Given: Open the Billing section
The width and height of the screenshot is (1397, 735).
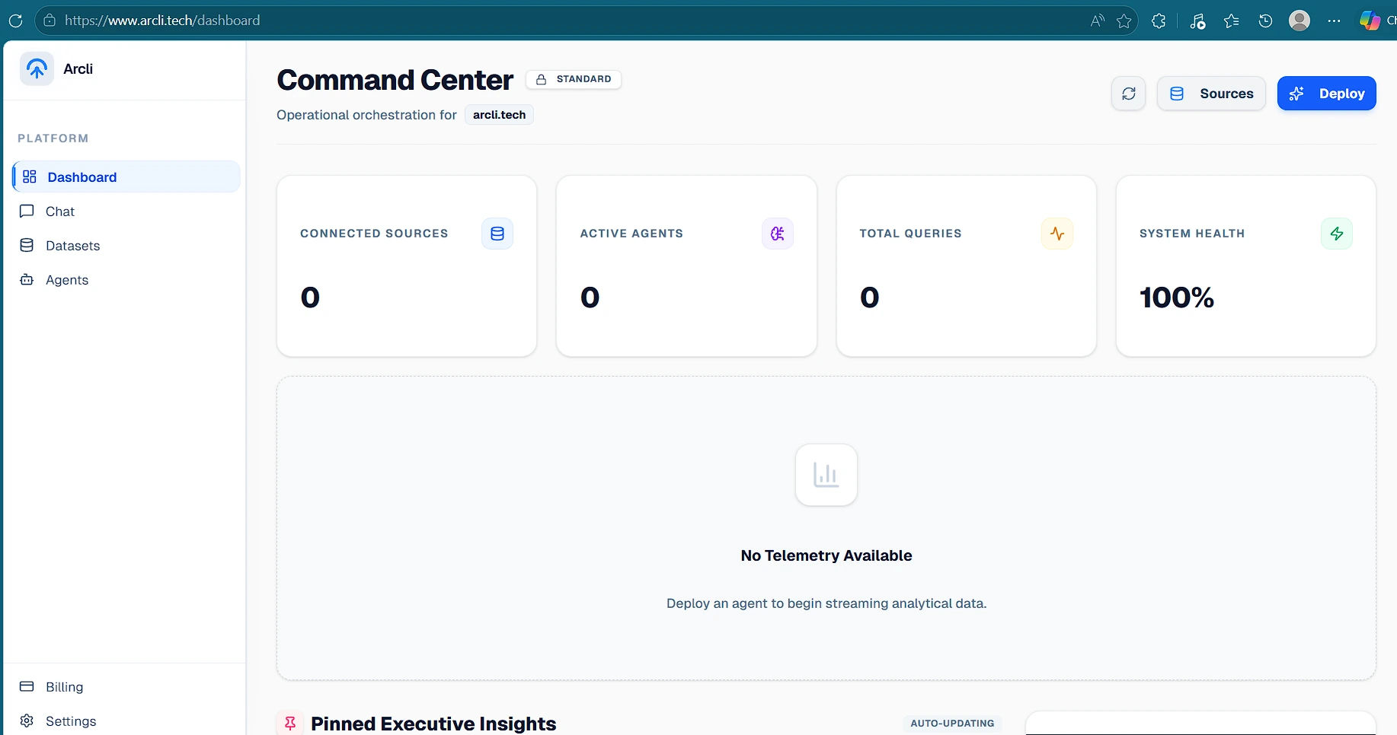Looking at the screenshot, I should coord(64,687).
